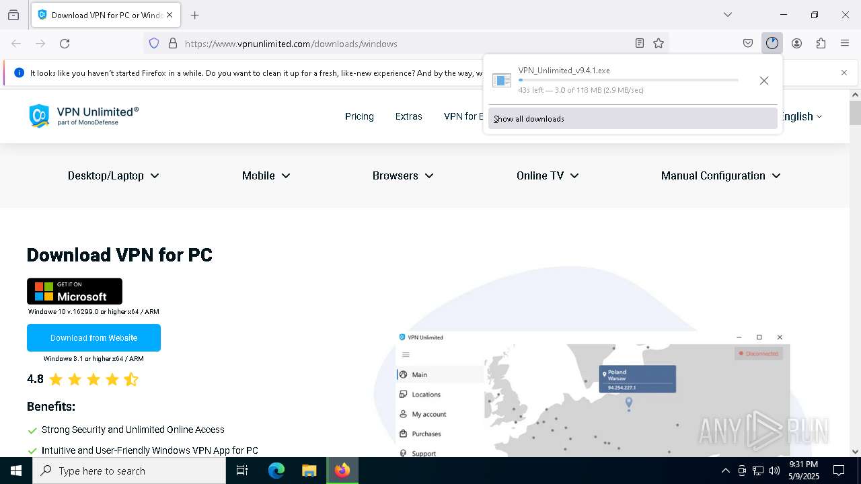Viewport: 861px width, 484px height.
Task: Click the "Benefits:" heading
Action: point(51,407)
